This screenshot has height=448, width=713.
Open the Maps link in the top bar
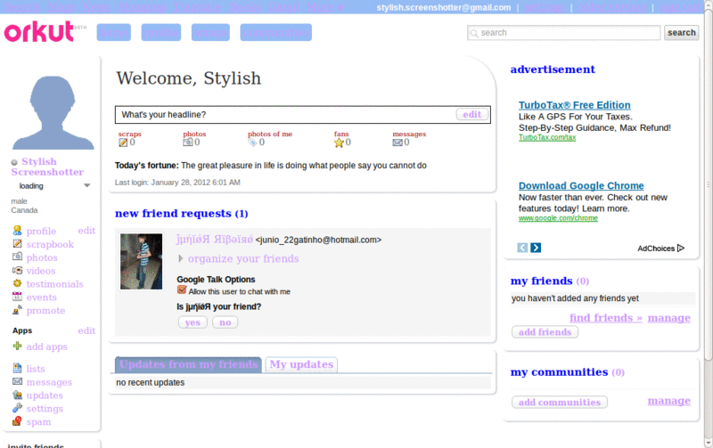[x=61, y=7]
